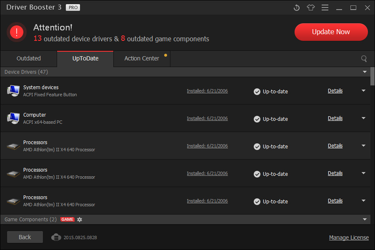
Task: Expand the Game Components section
Action: click(364, 219)
